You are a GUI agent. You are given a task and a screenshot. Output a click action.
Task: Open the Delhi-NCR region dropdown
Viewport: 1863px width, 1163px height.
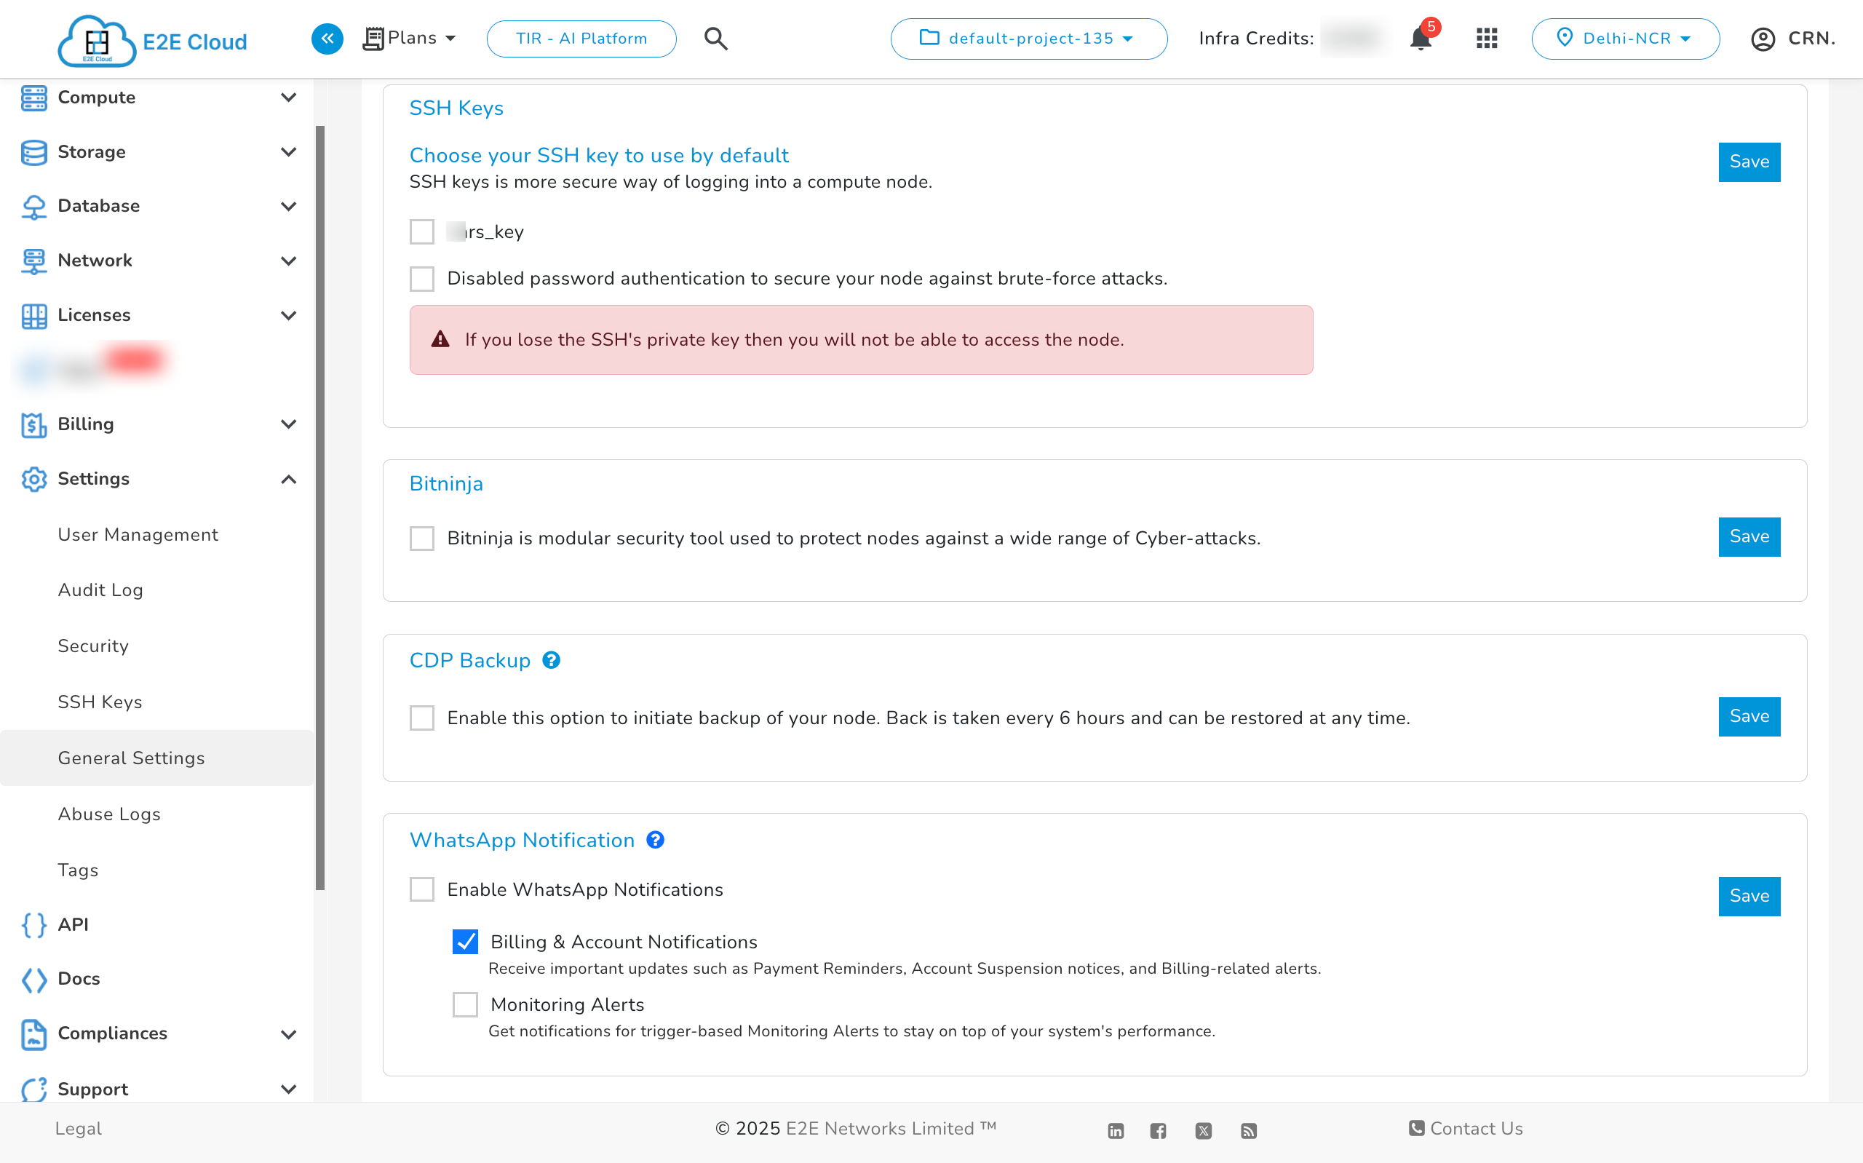click(x=1624, y=39)
